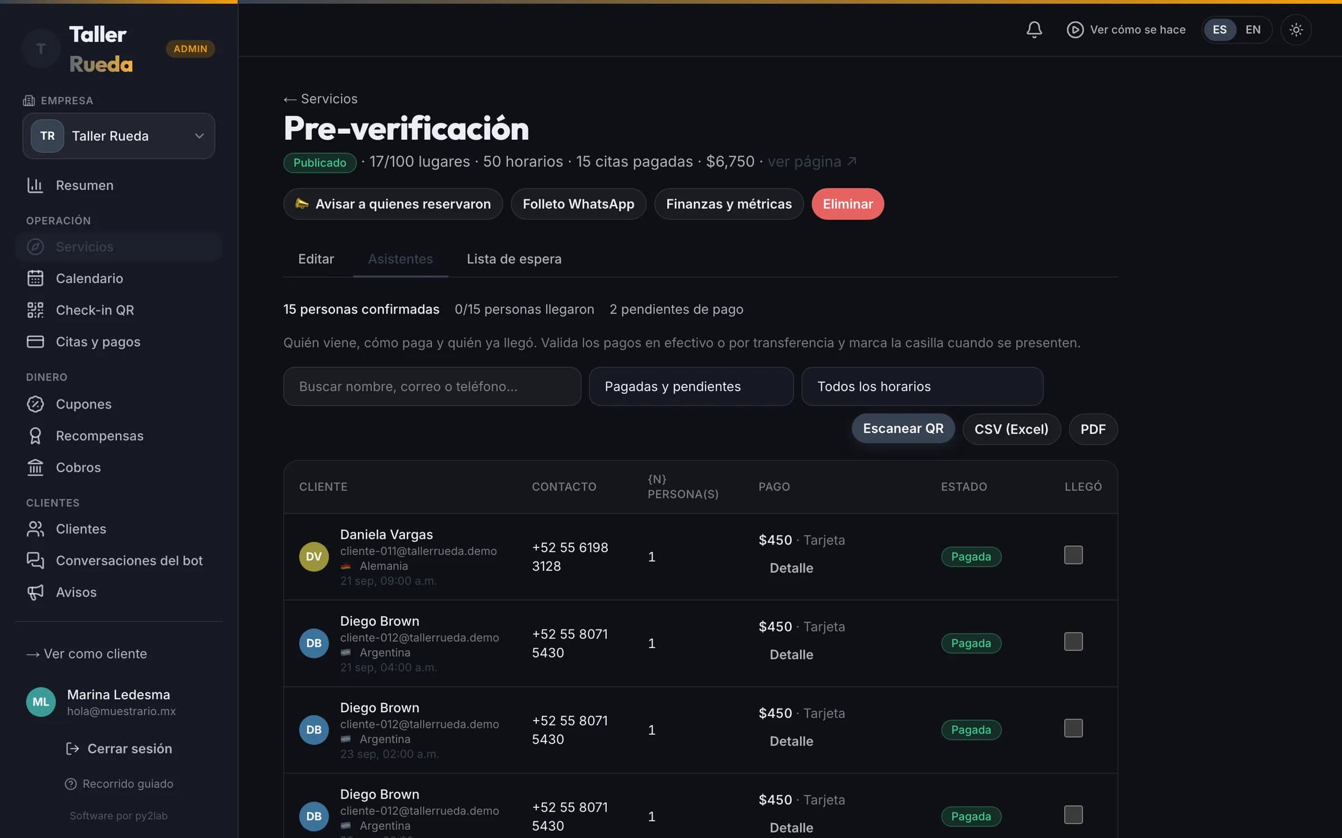Click the Servicios compass icon in sidebar
The image size is (1342, 838).
tap(35, 247)
